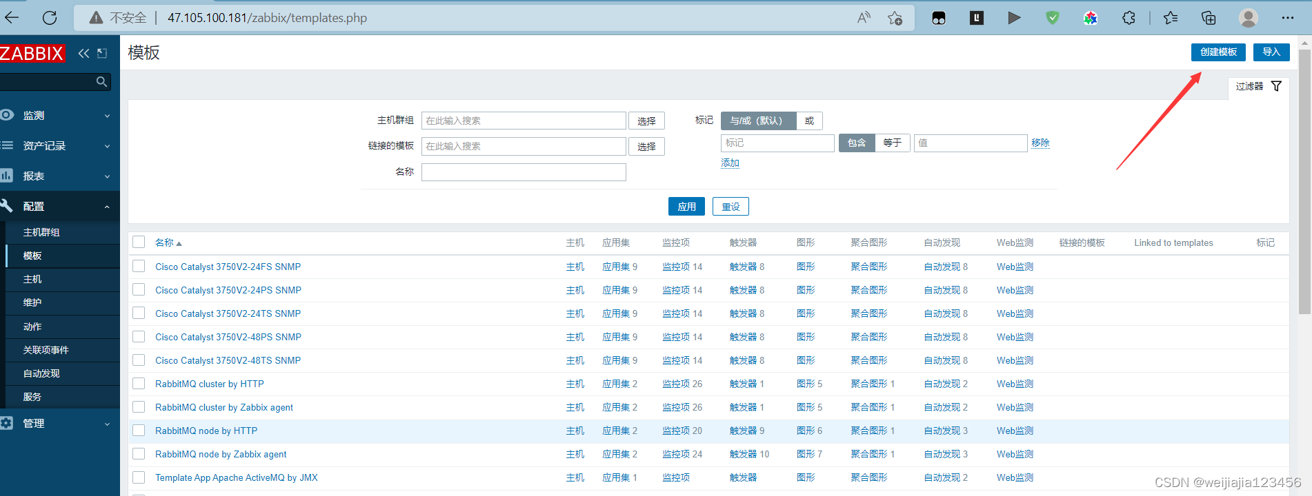
Task: Open 服务 in the sidebar menu
Action: [32, 397]
